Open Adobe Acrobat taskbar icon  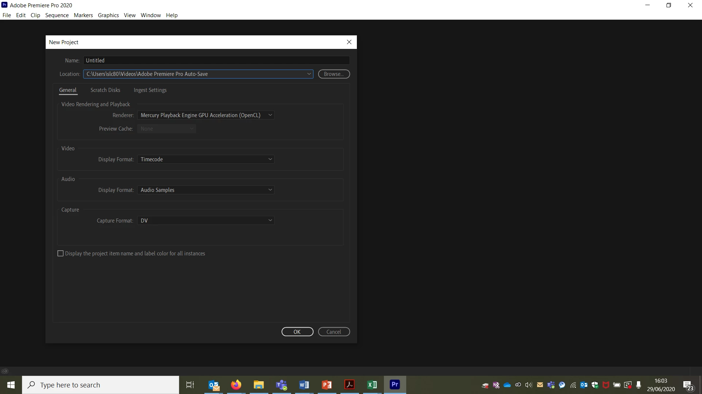[x=349, y=385]
